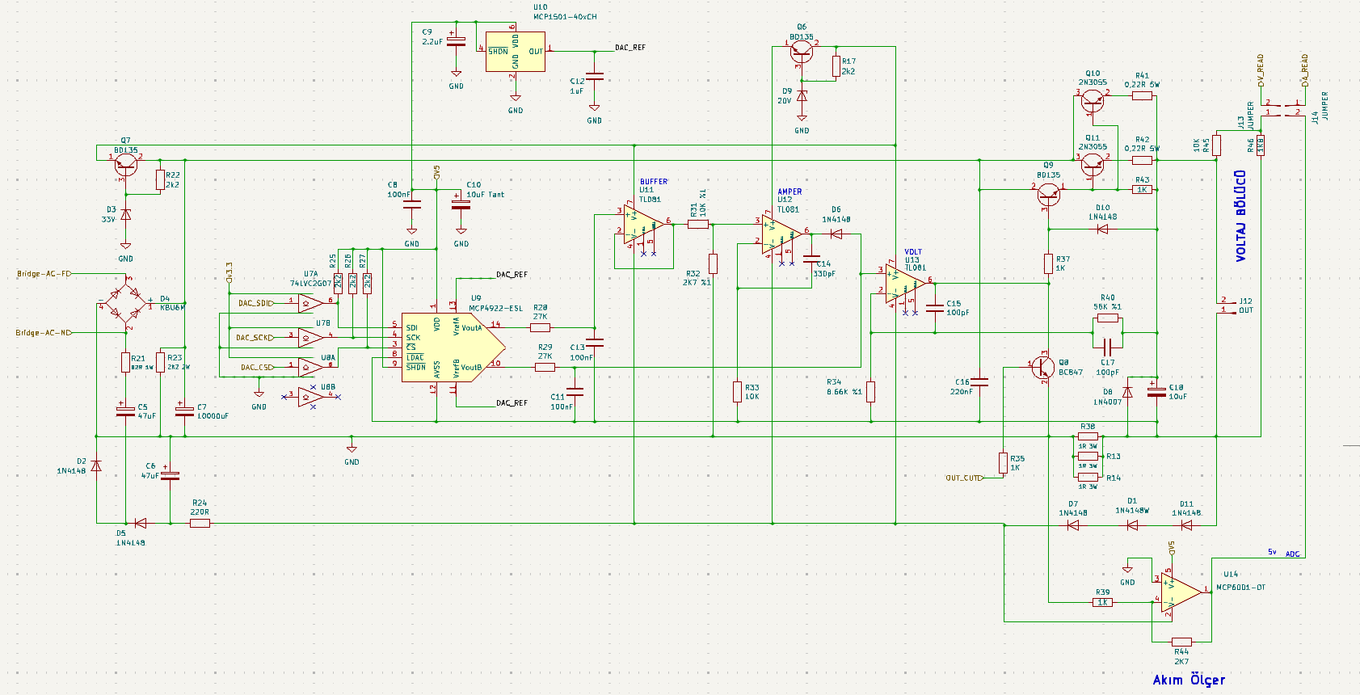Viewport: 1360px width, 695px height.
Task: Select the U10 MCP1501 voltage reference symbol
Action: point(516,52)
